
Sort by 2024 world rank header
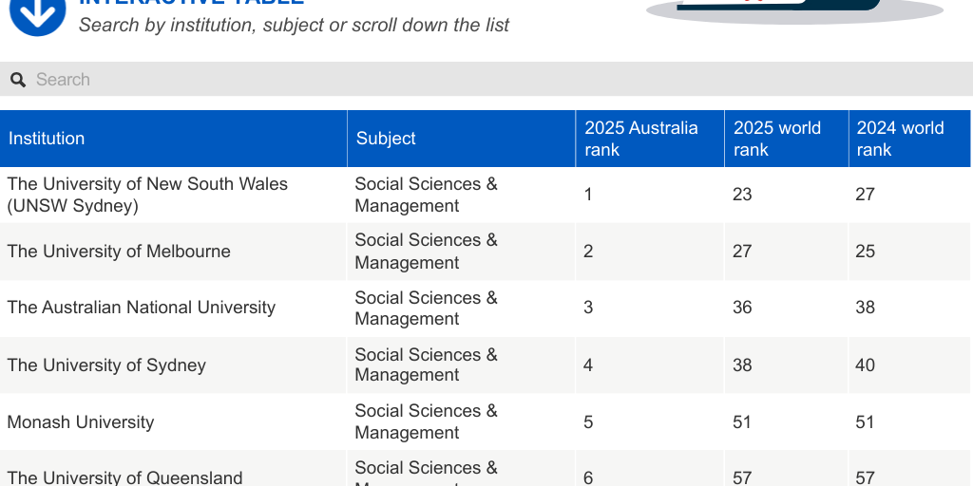pos(909,139)
